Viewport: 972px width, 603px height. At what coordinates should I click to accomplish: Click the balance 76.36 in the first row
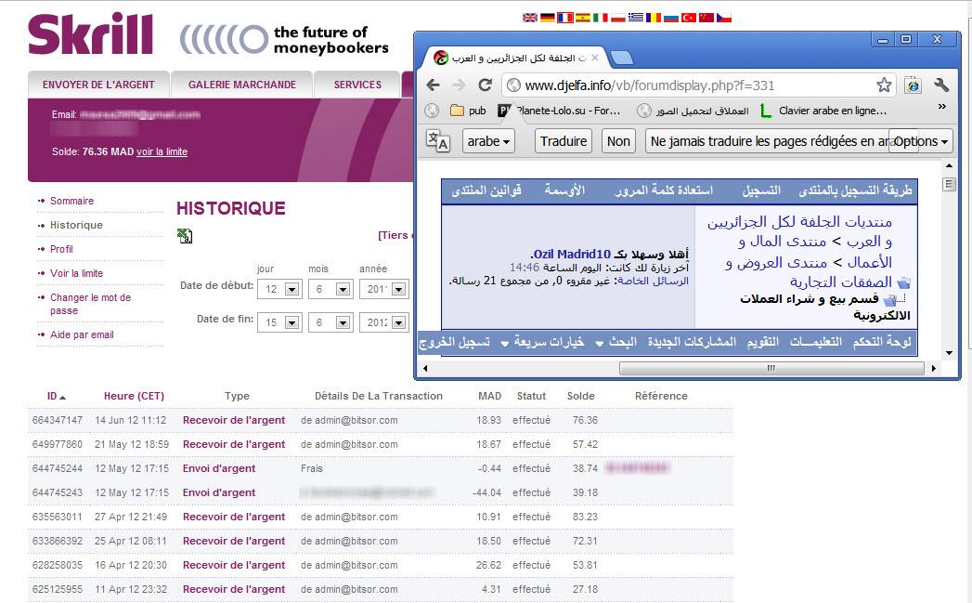(x=585, y=420)
